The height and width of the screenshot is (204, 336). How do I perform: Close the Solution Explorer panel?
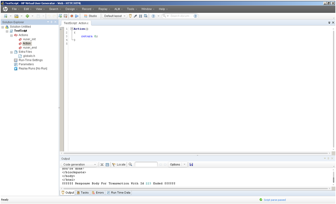[x=56, y=22]
